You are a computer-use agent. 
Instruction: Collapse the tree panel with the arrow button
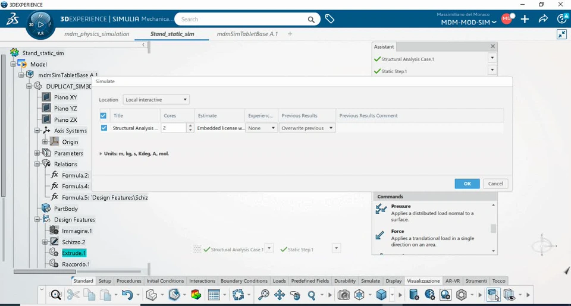click(143, 45)
